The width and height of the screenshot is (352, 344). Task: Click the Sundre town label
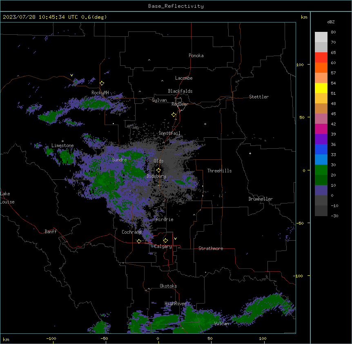coord(119,160)
